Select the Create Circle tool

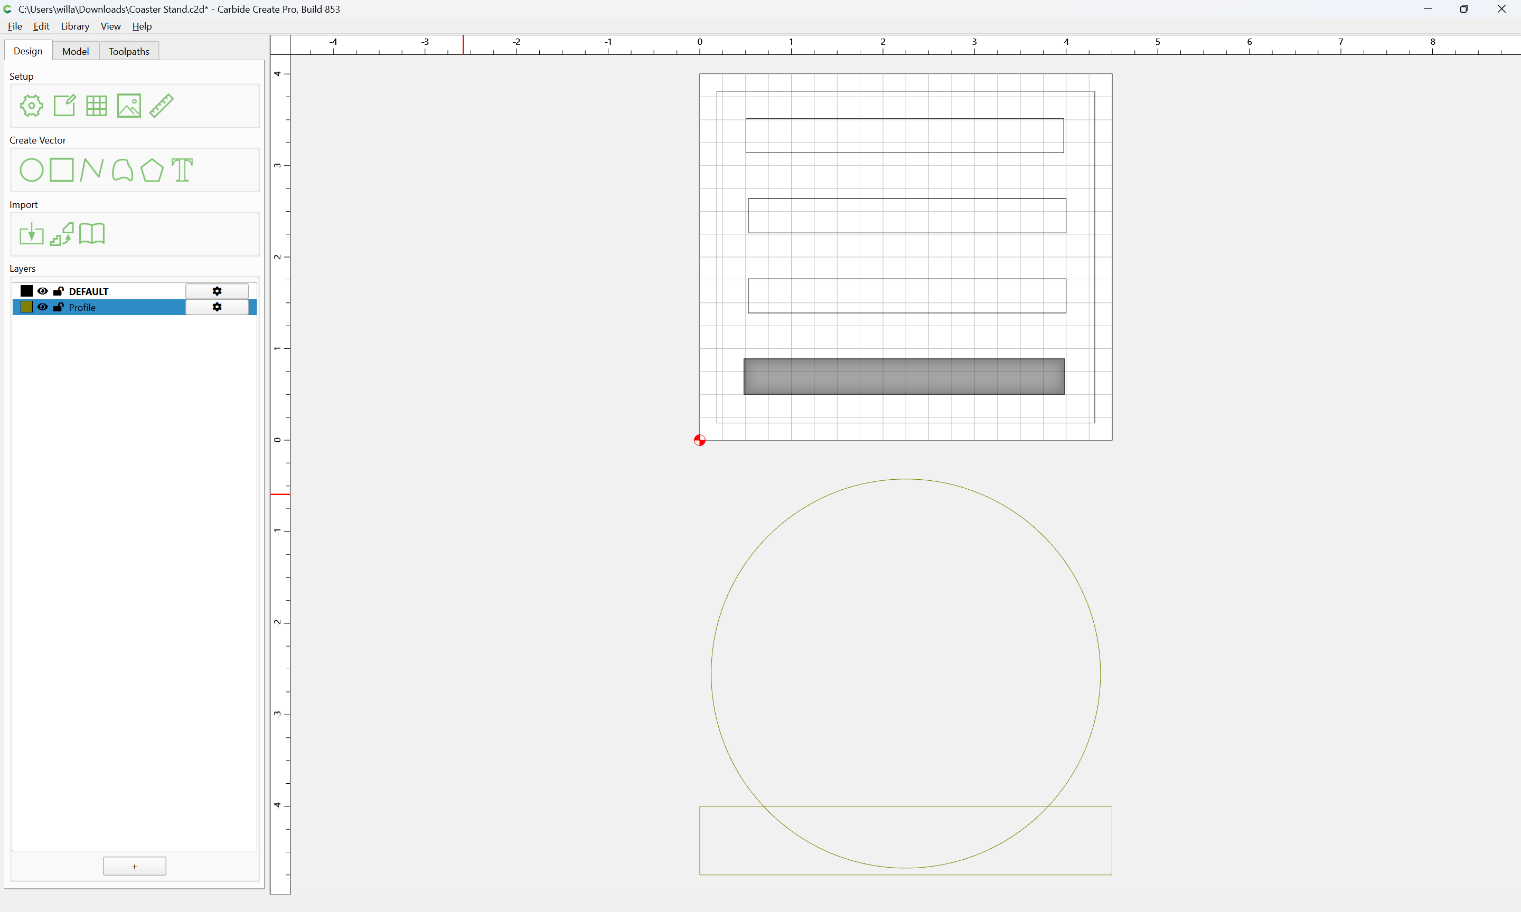31,170
